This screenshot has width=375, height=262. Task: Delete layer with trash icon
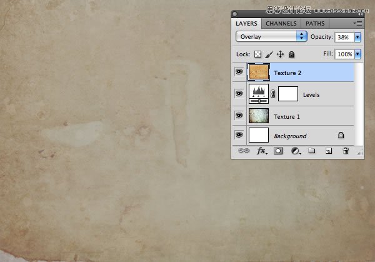pos(345,151)
